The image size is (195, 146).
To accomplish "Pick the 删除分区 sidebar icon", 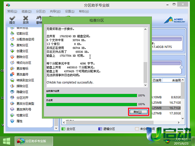I will (12, 56).
